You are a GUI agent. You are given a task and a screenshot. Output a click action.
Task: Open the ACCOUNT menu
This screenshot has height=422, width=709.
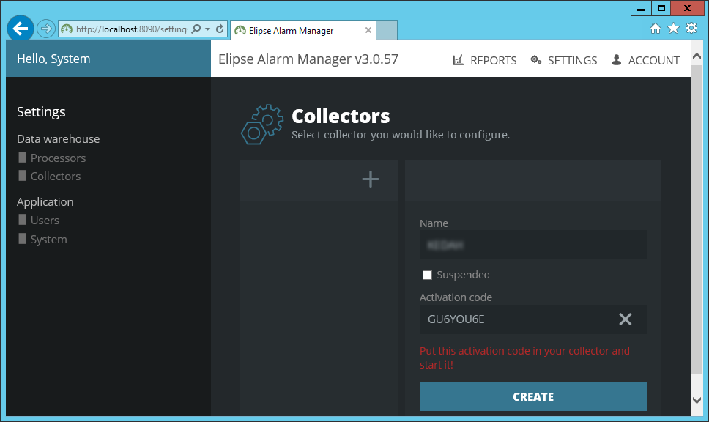coord(645,60)
